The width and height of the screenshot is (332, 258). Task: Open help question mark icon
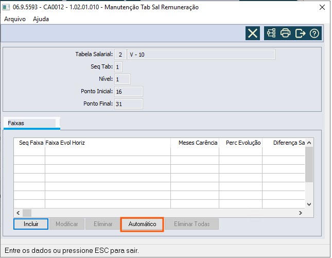[x=314, y=33]
